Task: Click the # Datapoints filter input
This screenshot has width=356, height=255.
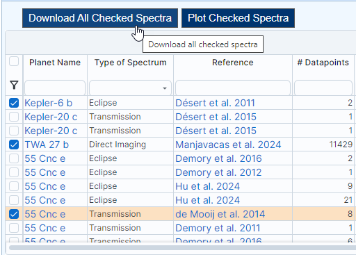Action: pos(323,88)
